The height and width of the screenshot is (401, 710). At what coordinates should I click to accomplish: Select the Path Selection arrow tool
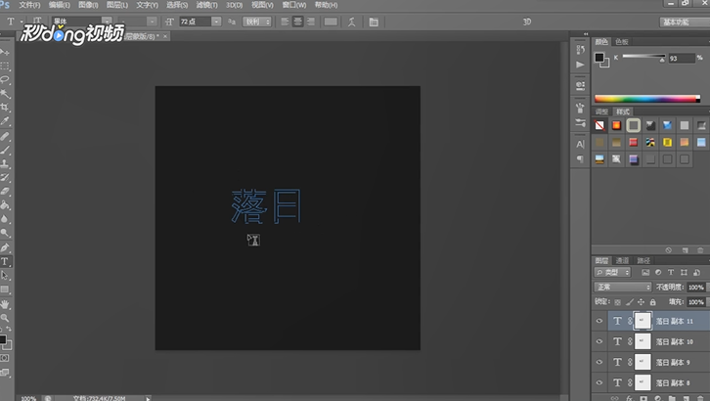click(5, 275)
